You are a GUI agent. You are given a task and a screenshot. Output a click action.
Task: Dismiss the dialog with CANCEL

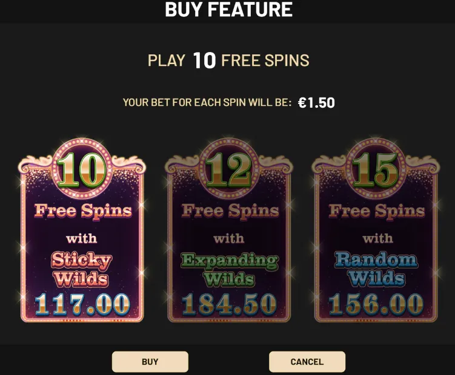(307, 362)
